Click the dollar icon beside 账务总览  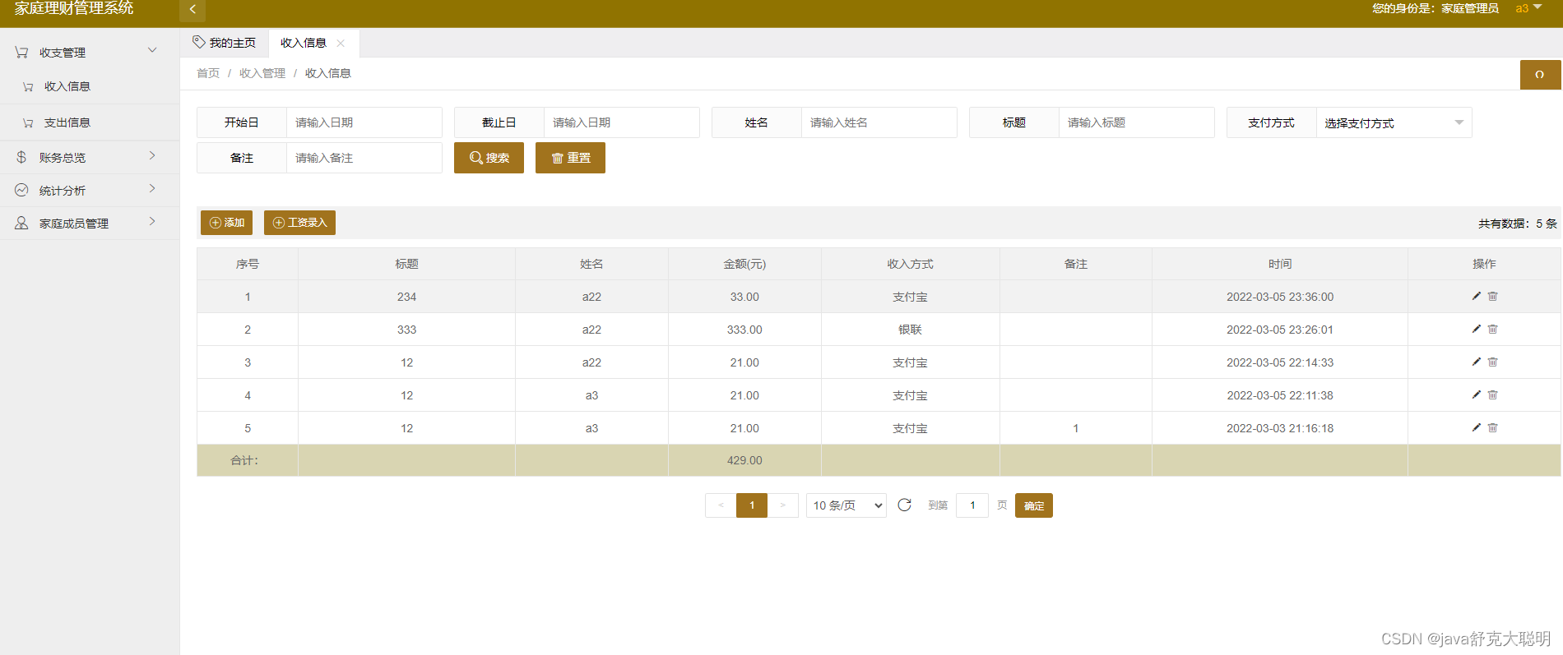pyautogui.click(x=21, y=157)
